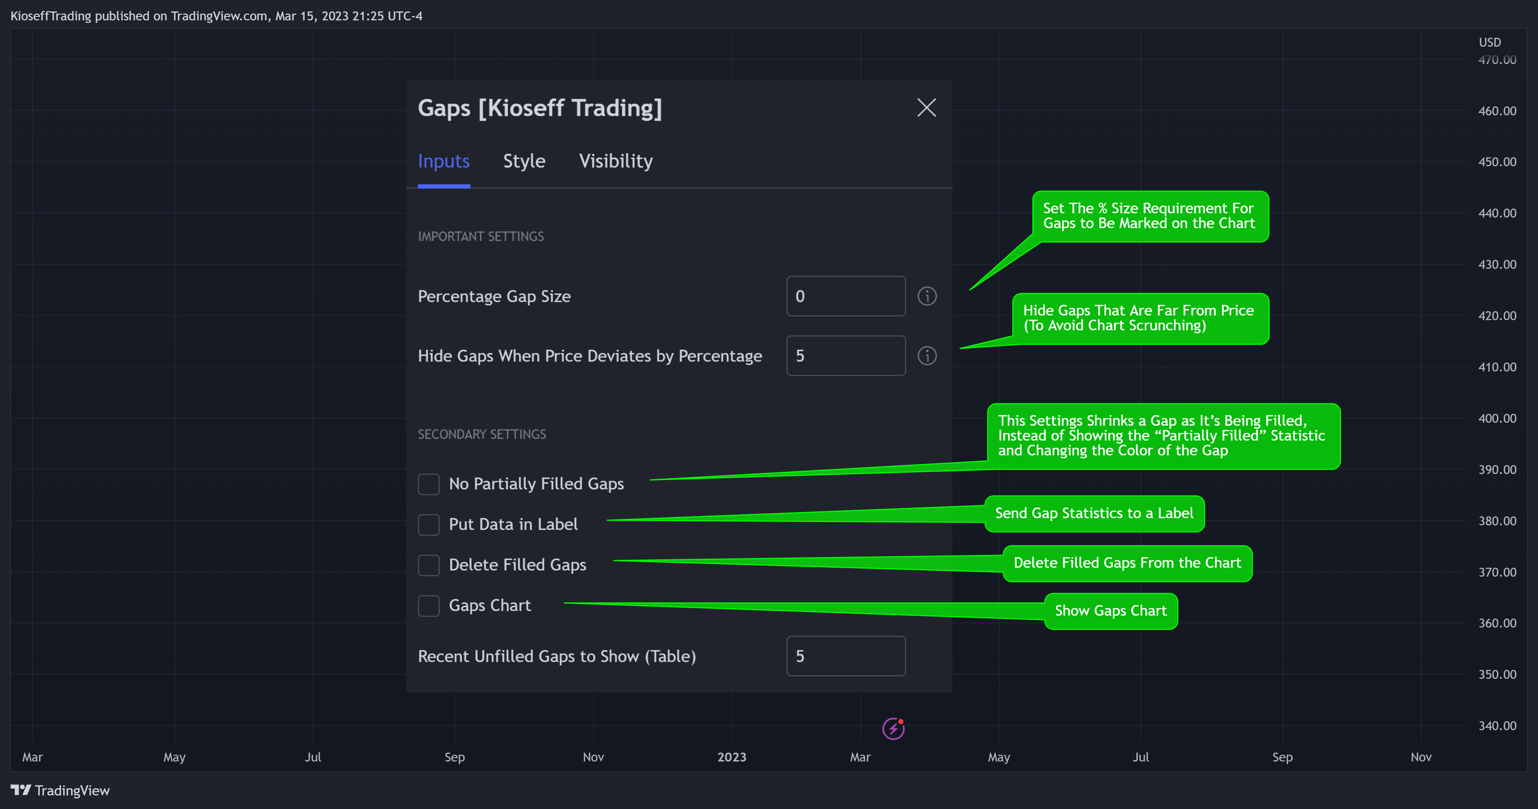Click the Gaps Chart label text

[490, 605]
